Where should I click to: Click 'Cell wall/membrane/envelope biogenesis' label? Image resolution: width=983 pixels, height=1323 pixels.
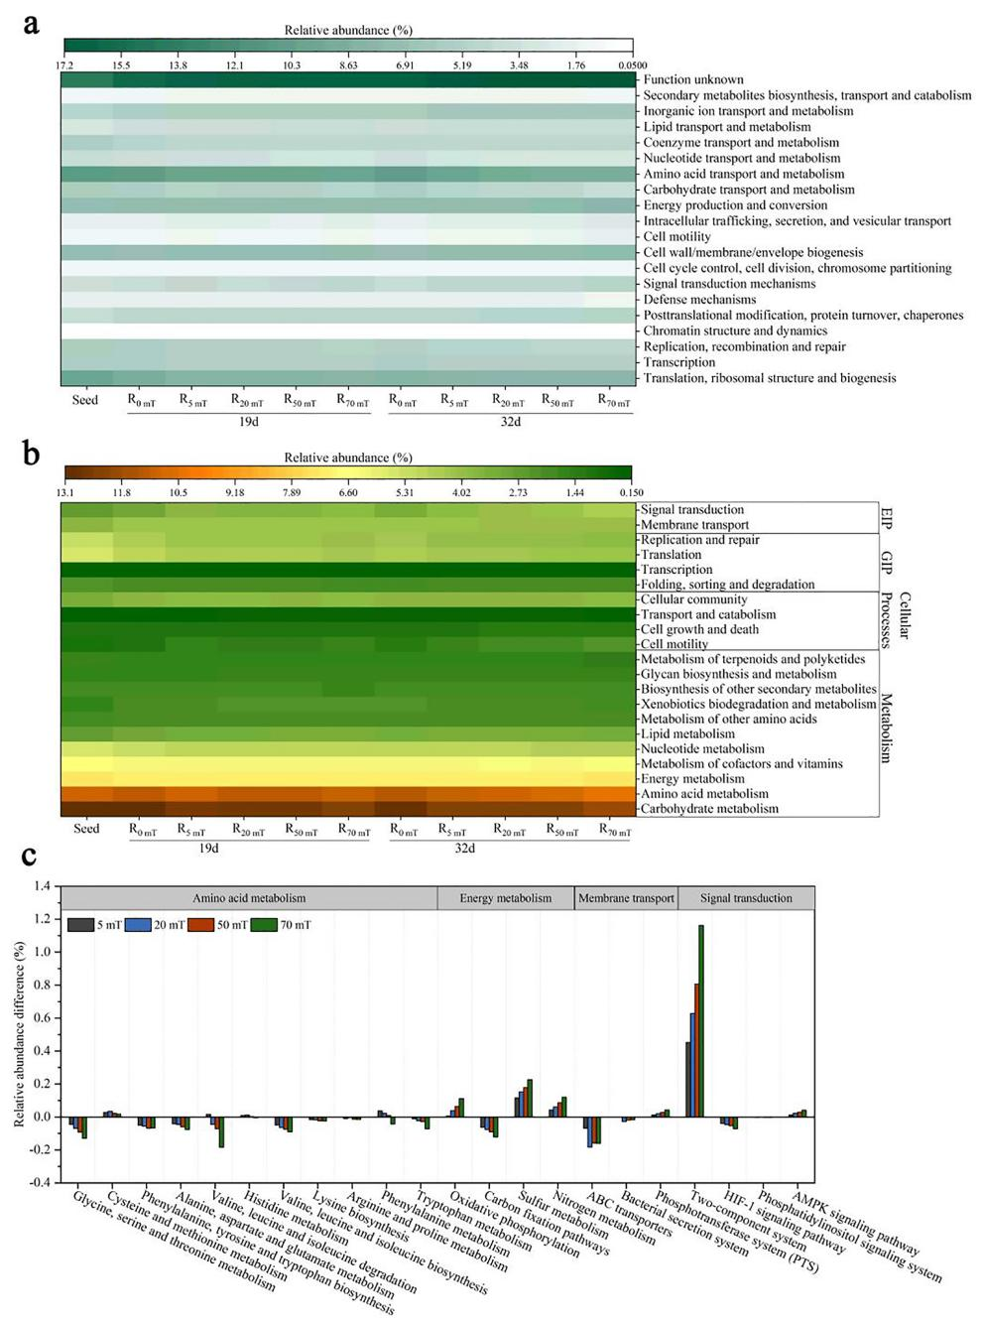tap(753, 252)
